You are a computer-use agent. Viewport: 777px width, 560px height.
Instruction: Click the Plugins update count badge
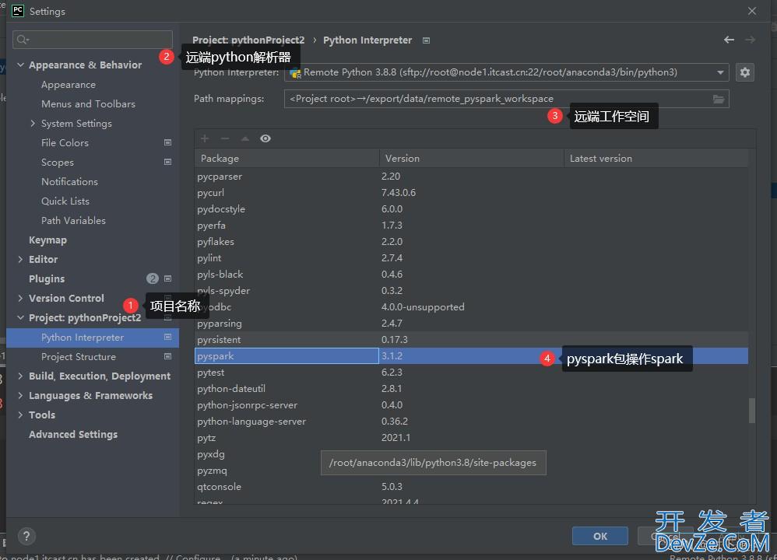[153, 278]
